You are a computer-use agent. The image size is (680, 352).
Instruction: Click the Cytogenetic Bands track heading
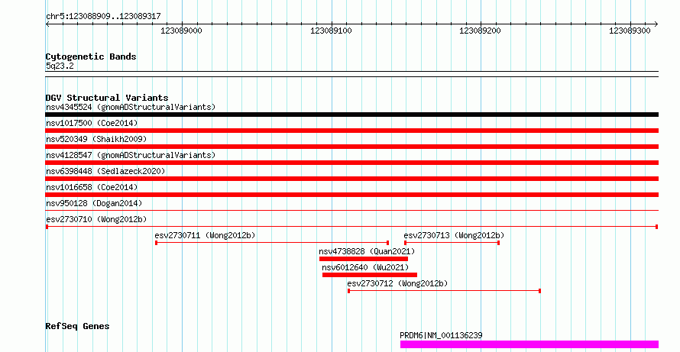tap(91, 57)
